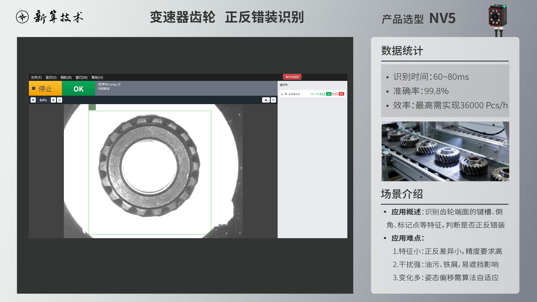Click the red NG count badge

pos(341,94)
